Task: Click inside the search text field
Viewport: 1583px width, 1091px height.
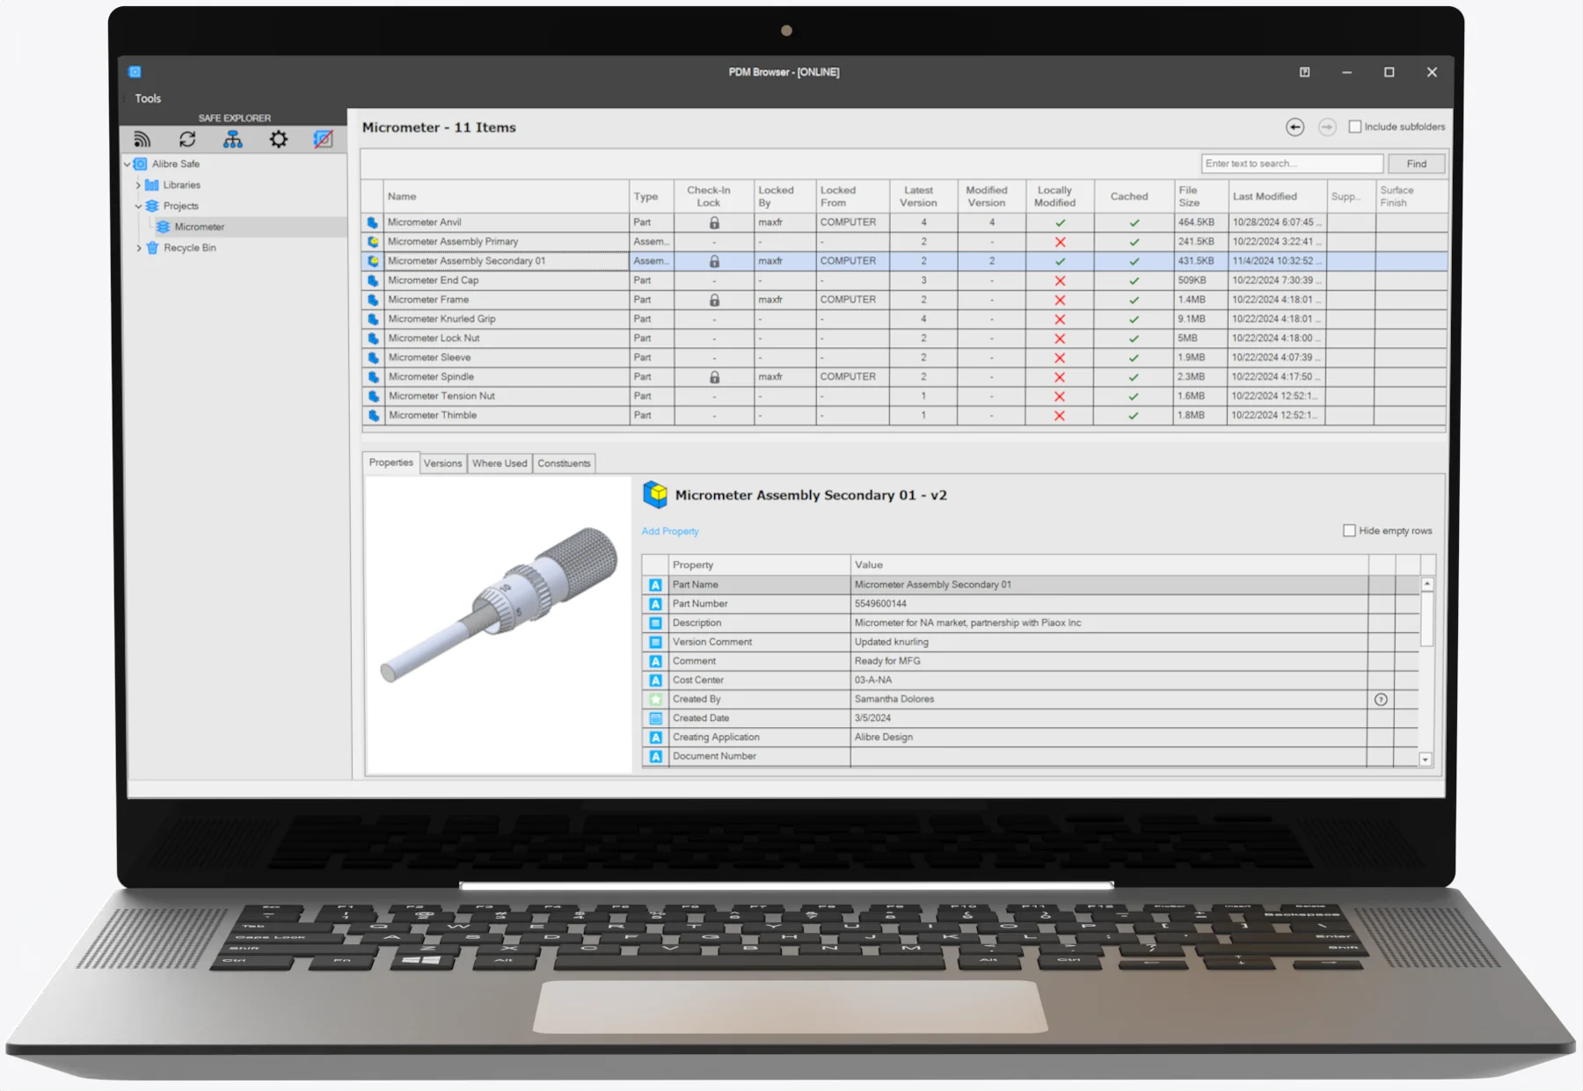Action: 1291,164
